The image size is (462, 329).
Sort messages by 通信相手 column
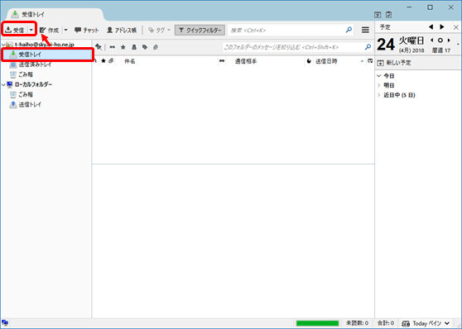(x=265, y=61)
